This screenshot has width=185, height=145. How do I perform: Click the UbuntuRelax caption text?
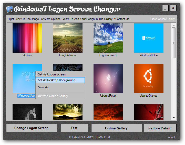(108, 96)
